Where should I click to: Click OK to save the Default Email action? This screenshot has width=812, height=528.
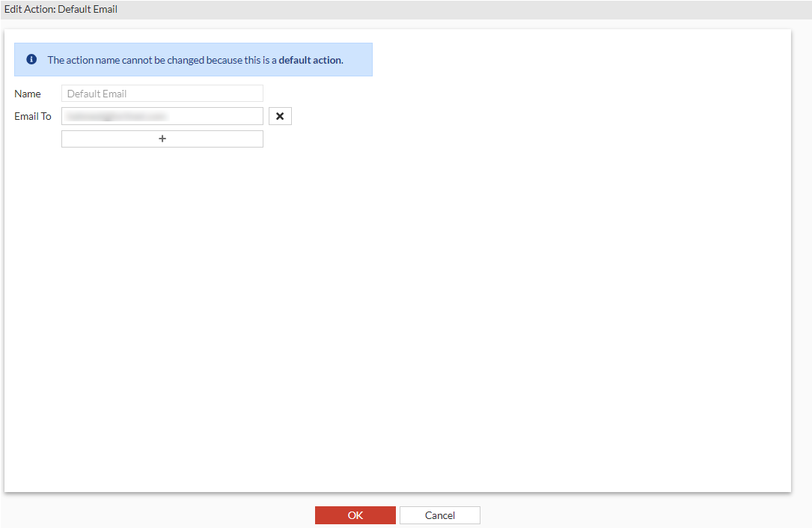point(355,515)
